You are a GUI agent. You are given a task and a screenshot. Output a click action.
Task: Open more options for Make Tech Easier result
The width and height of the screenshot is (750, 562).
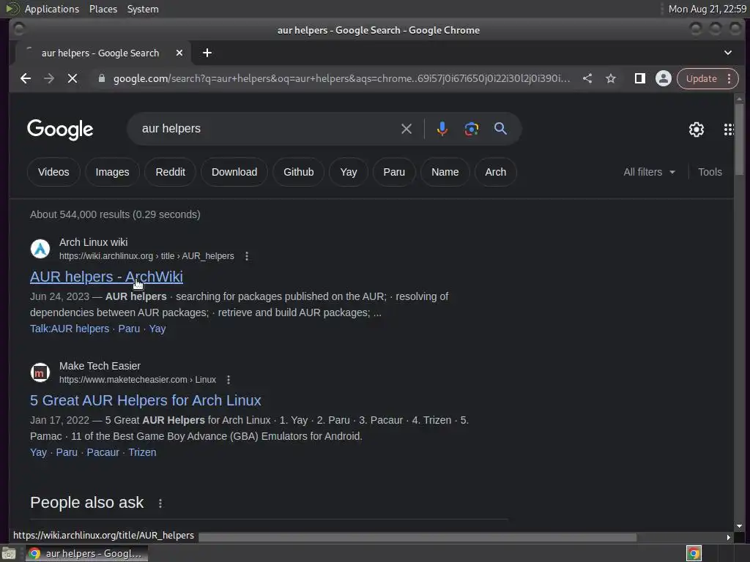(x=229, y=380)
